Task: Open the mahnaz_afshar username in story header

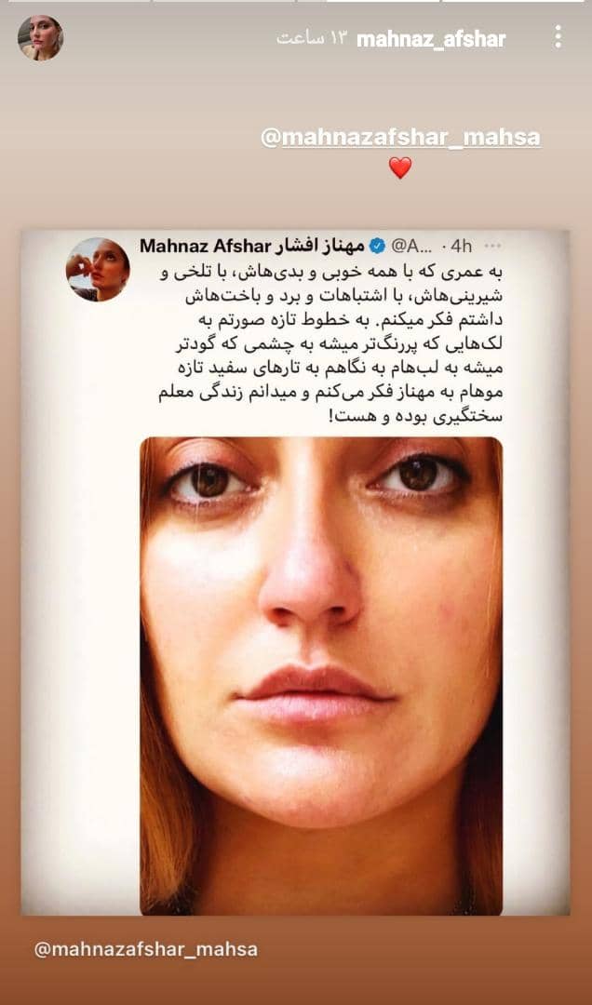Action: click(x=430, y=40)
